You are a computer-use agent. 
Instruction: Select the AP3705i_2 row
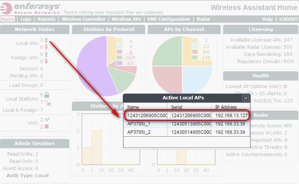(187, 132)
